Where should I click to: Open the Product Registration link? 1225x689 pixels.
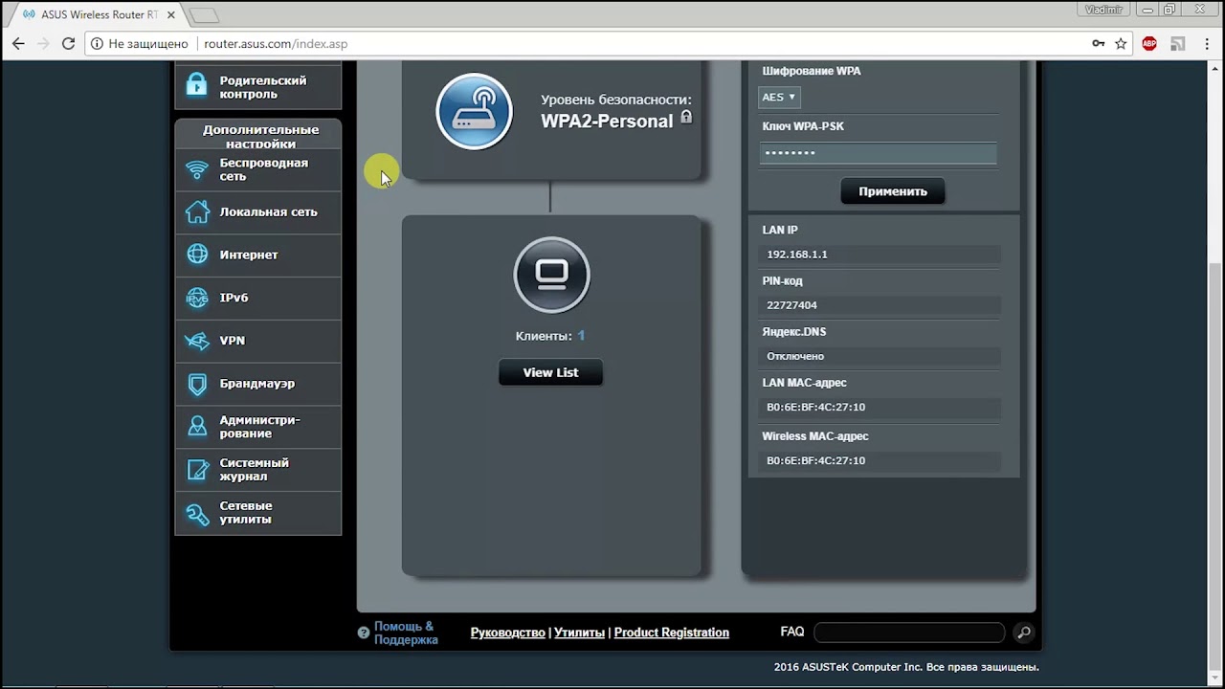click(x=671, y=633)
